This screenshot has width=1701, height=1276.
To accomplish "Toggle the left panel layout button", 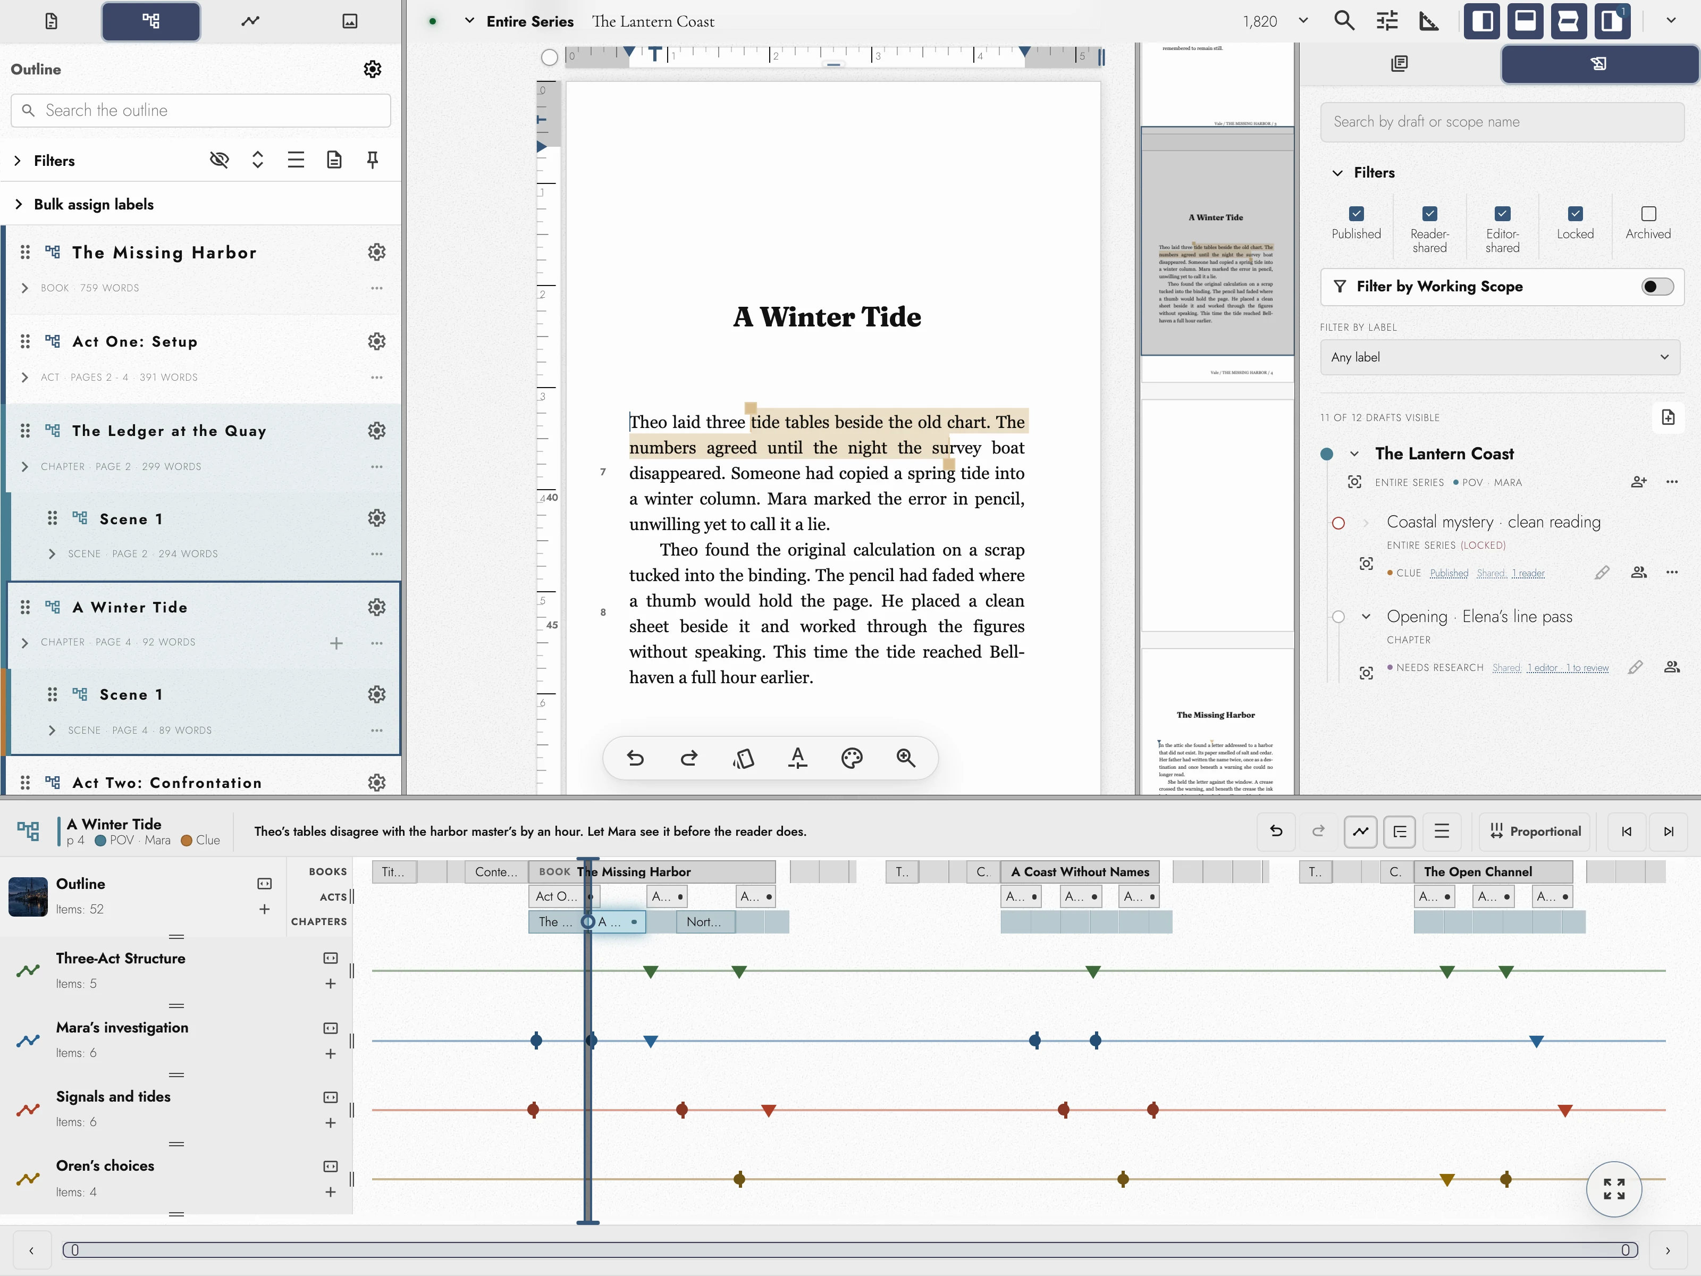I will 1482,21.
